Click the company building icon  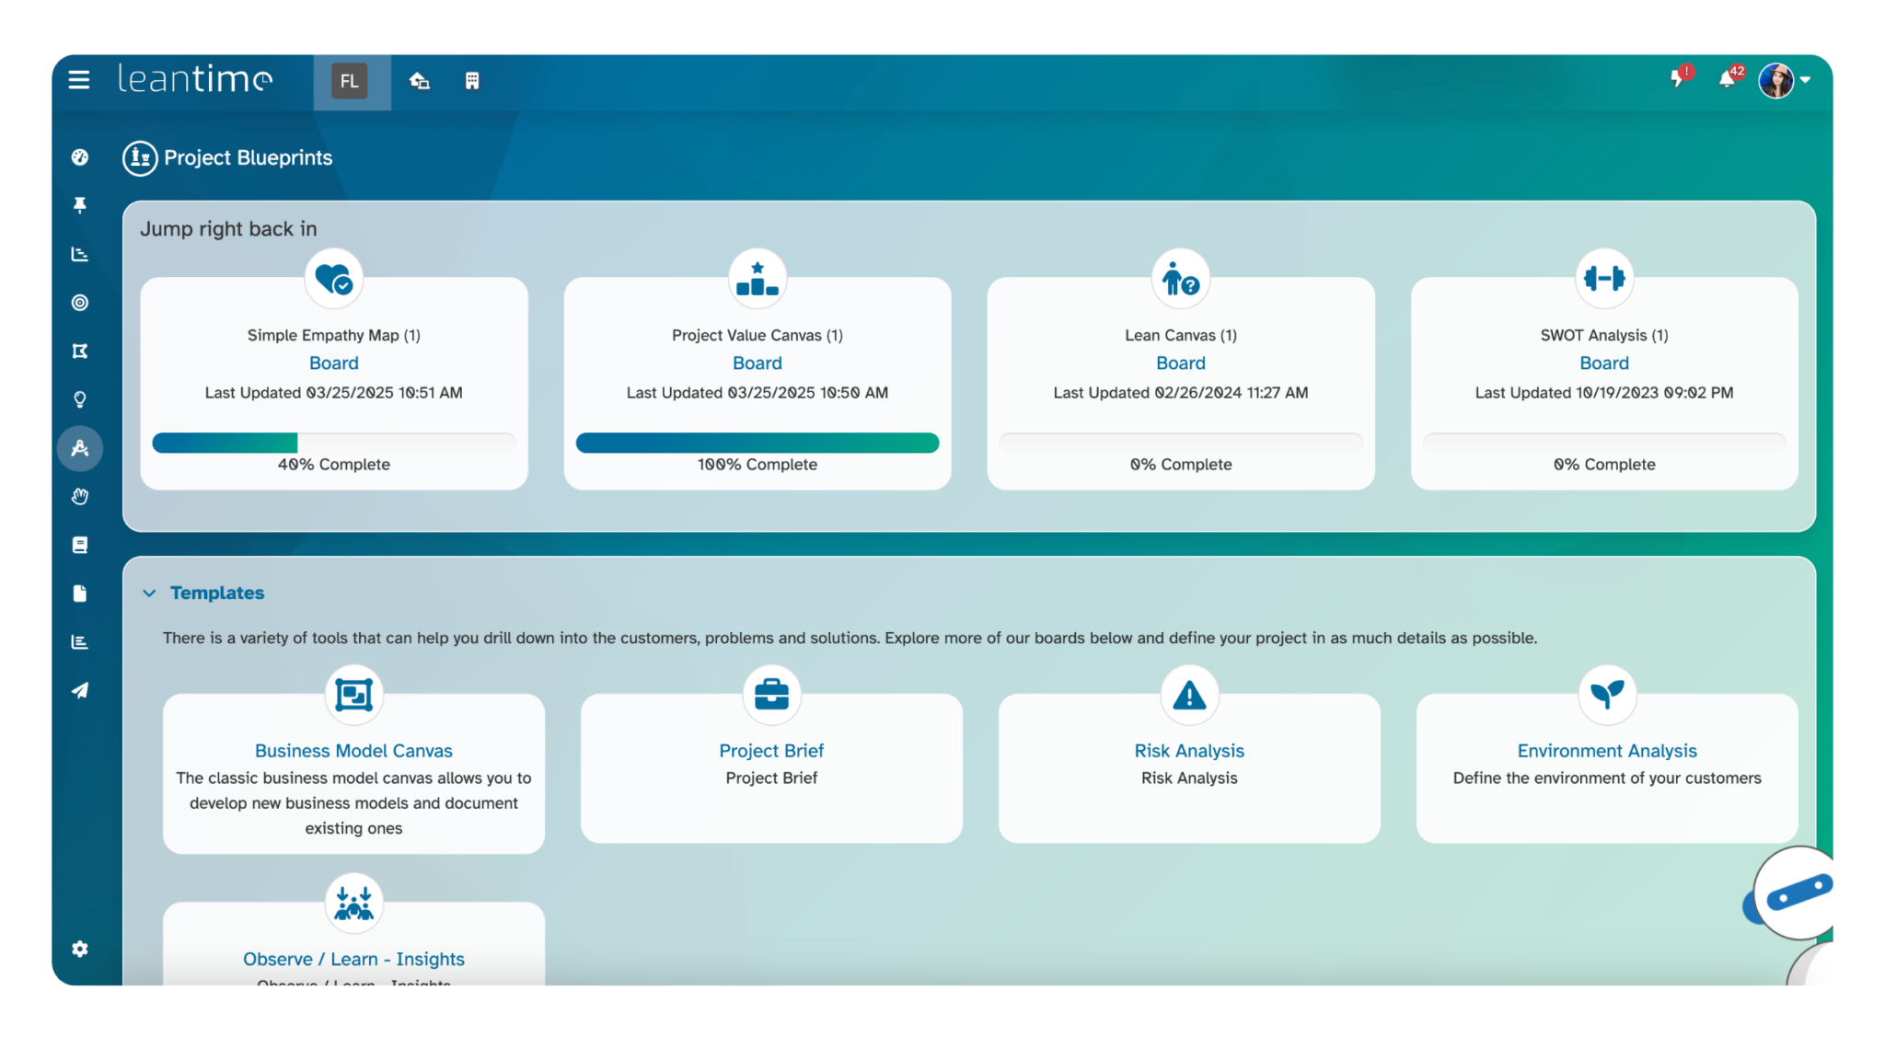point(473,81)
